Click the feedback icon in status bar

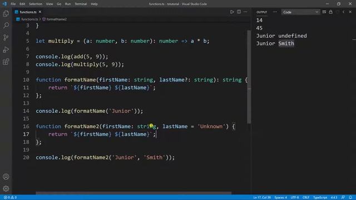(x=343, y=198)
